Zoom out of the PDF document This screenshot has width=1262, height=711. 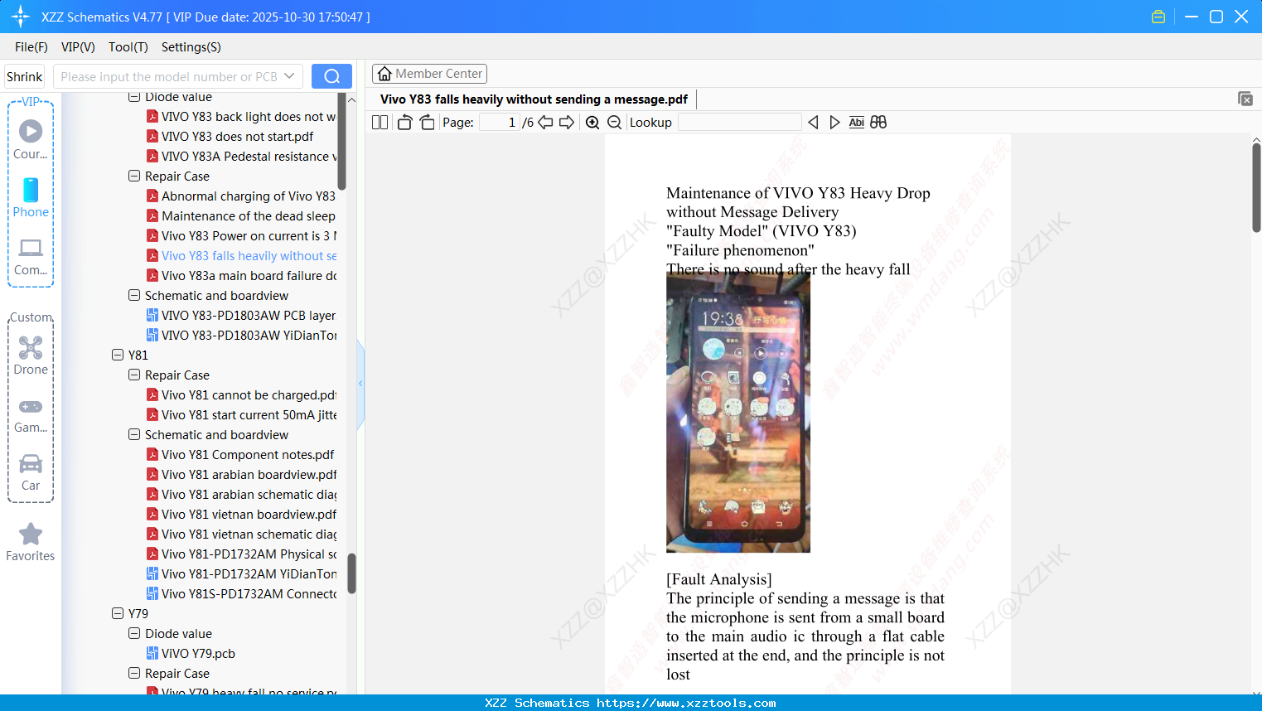614,122
